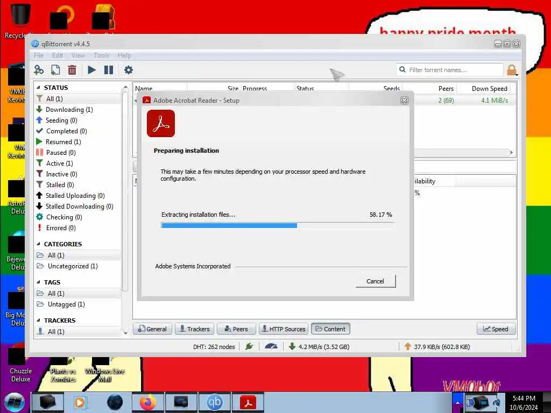The image size is (551, 413).
Task: Click the Filter torrent names search field
Action: pos(450,70)
